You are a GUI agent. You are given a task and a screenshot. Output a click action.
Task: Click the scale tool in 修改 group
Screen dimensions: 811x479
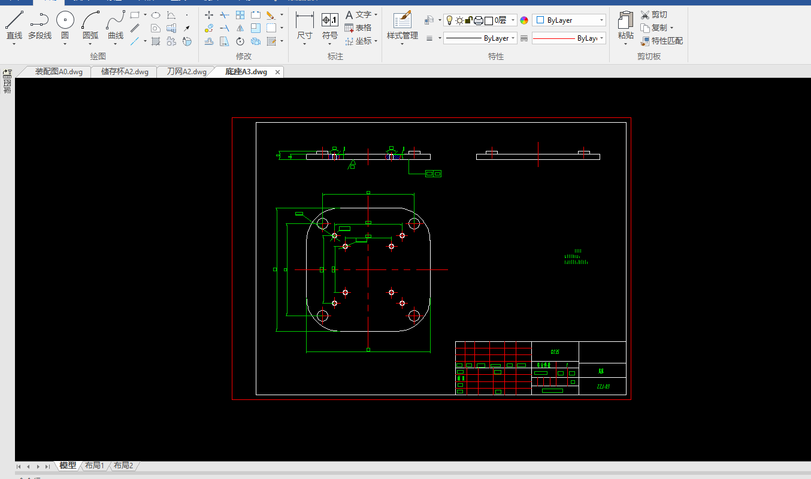(x=256, y=28)
